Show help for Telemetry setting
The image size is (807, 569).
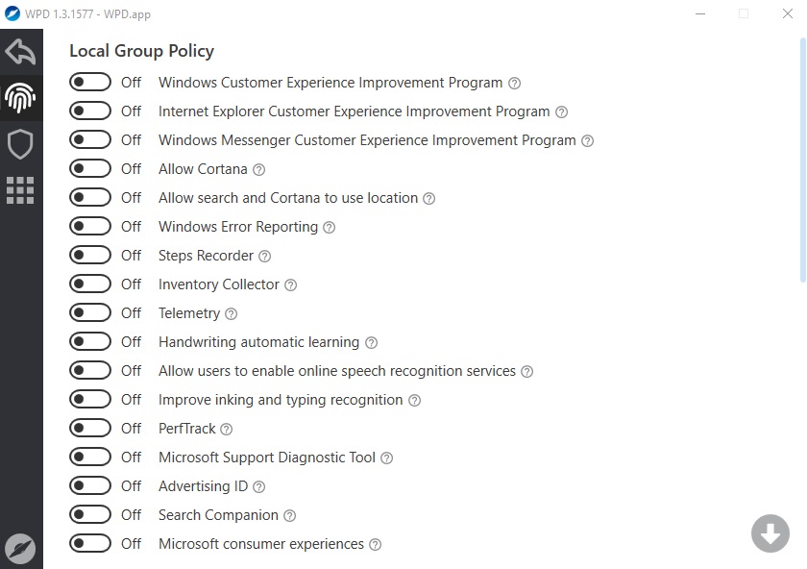232,313
